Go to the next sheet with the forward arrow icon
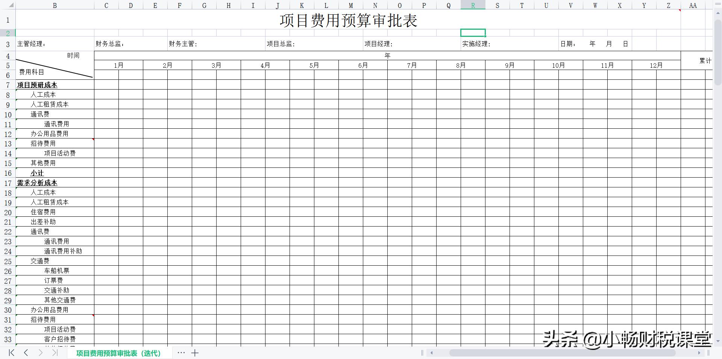This screenshot has height=359, width=722. [x=41, y=353]
